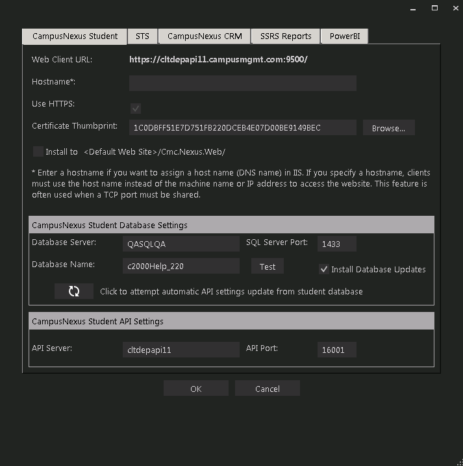
Task: Cancel the configuration dialog
Action: 268,389
